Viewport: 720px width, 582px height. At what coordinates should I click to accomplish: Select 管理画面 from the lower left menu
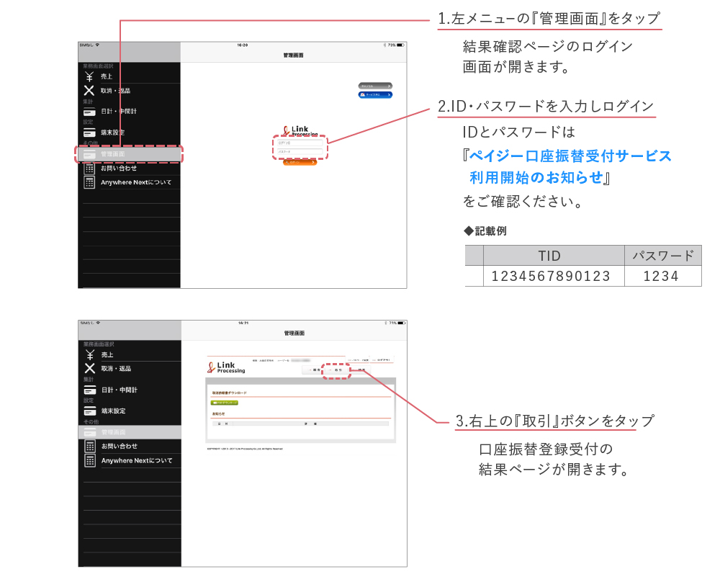[x=88, y=431]
